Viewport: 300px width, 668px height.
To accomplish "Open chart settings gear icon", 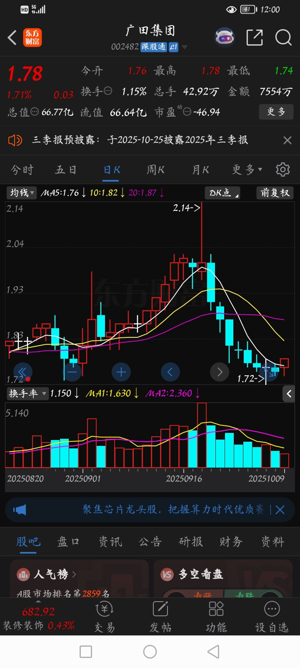I will pyautogui.click(x=283, y=170).
